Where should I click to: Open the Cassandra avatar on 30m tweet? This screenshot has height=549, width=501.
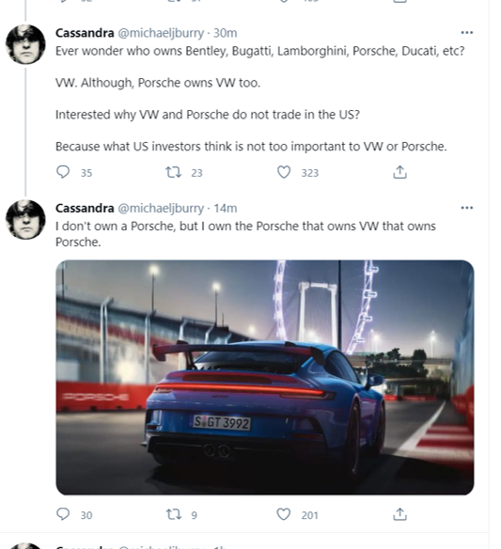[25, 44]
